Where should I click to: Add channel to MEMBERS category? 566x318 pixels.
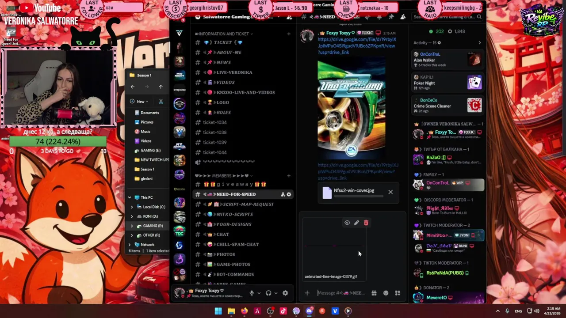click(289, 176)
